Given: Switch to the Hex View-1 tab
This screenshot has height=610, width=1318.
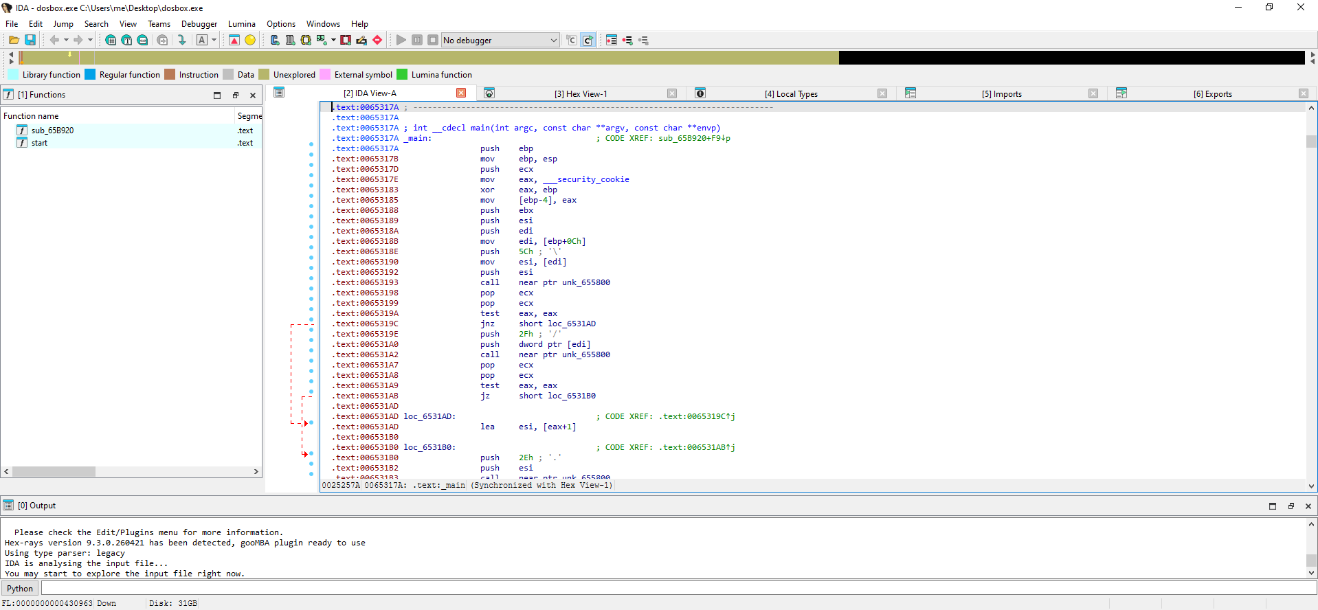Looking at the screenshot, I should coord(581,93).
